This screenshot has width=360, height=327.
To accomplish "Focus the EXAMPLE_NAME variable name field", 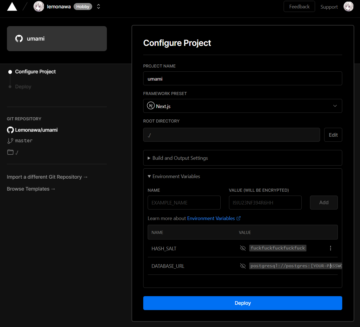I will click(184, 203).
